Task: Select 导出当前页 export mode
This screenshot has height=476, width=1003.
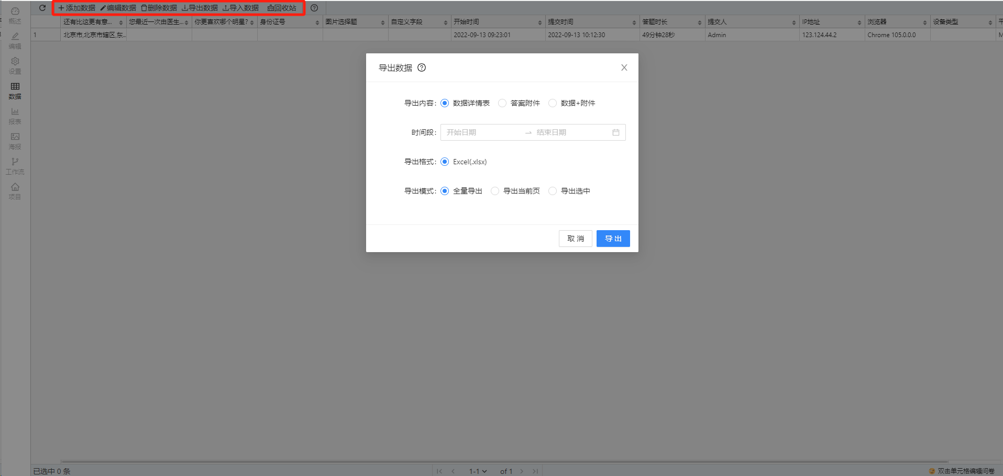Action: [x=515, y=191]
